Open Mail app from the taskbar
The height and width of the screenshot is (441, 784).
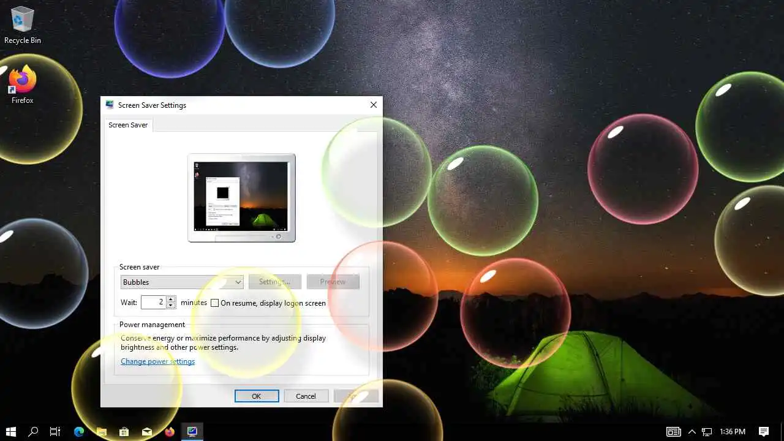click(147, 431)
